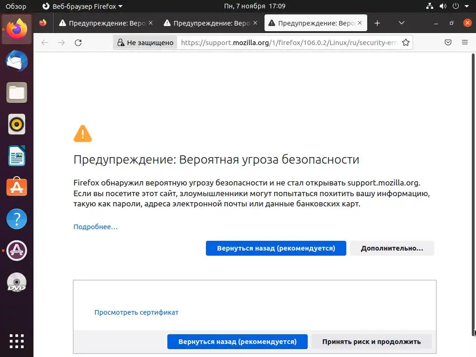This screenshot has height=357, width=476.
Task: Click the Firefox icon in dock
Action: coord(17,29)
